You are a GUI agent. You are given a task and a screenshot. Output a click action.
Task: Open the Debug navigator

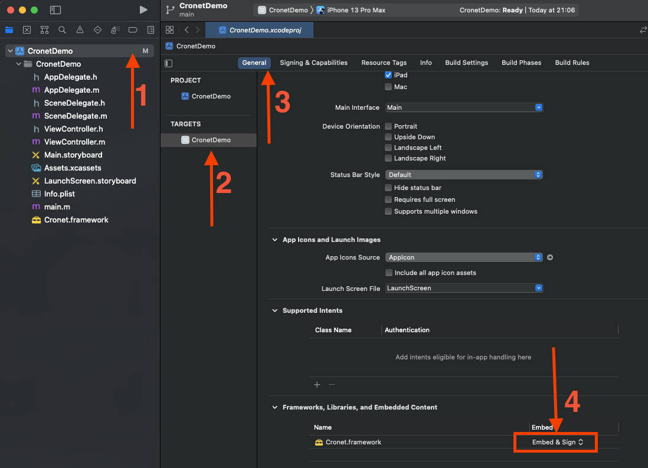click(115, 30)
